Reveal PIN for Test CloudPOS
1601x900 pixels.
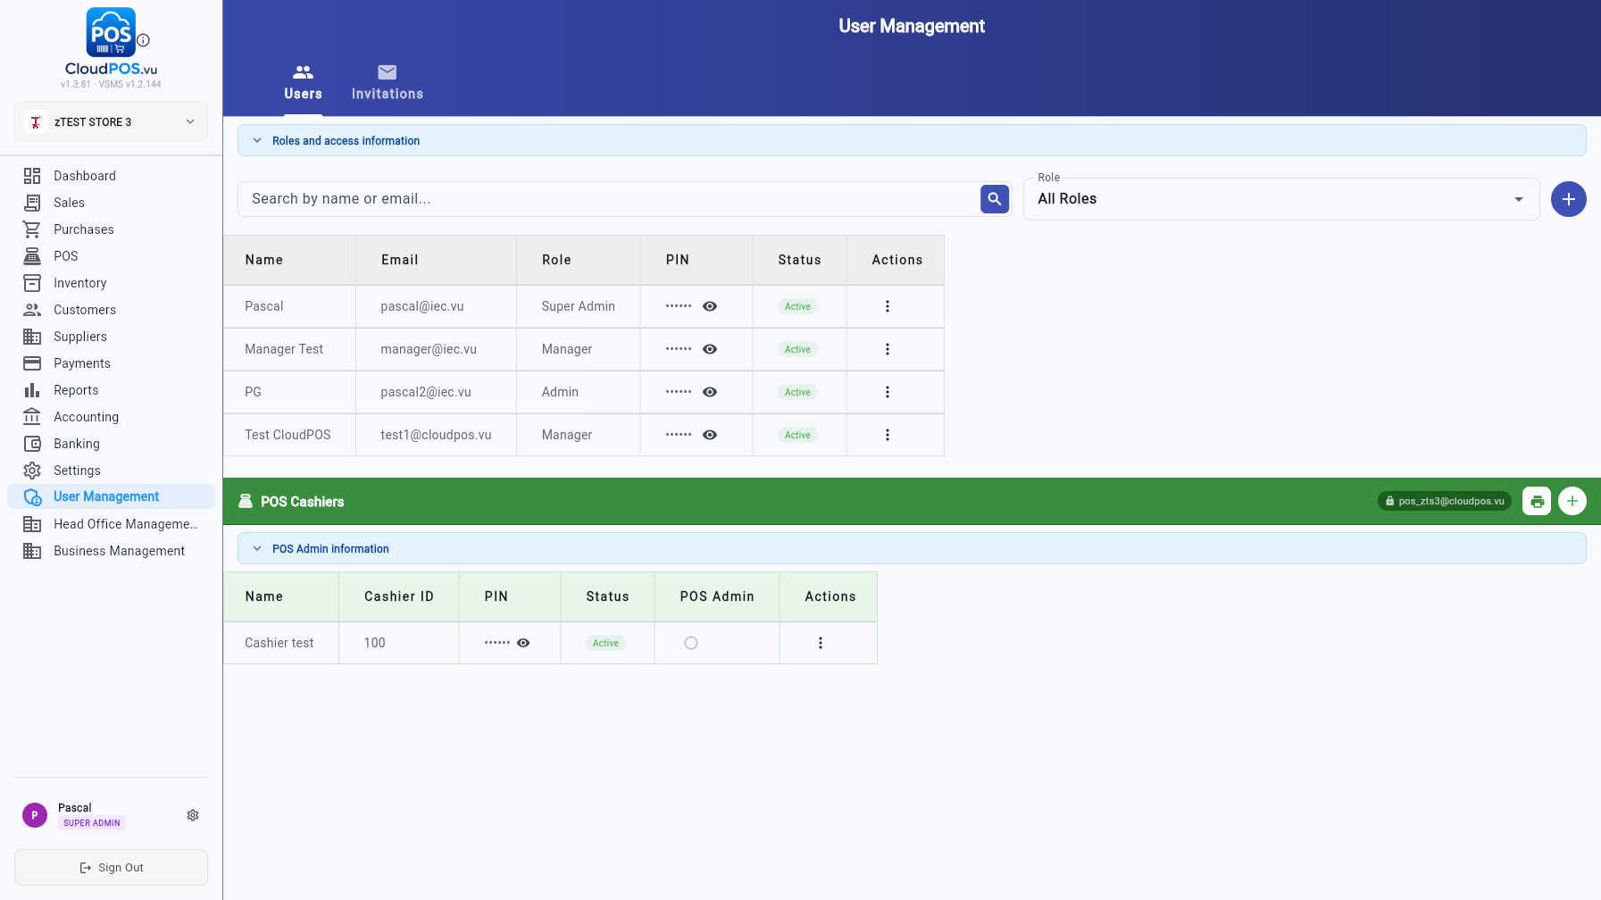tap(710, 435)
